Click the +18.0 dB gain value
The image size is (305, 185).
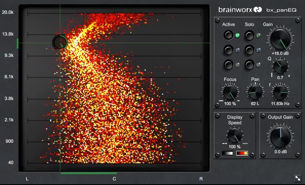pyautogui.click(x=280, y=53)
